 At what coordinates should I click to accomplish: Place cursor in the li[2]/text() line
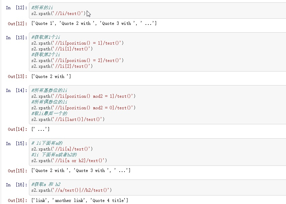coord(62,66)
